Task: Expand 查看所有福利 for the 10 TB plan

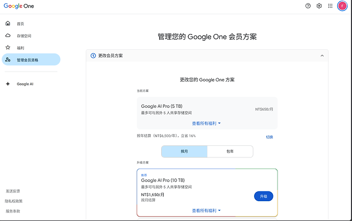Action: [206, 210]
